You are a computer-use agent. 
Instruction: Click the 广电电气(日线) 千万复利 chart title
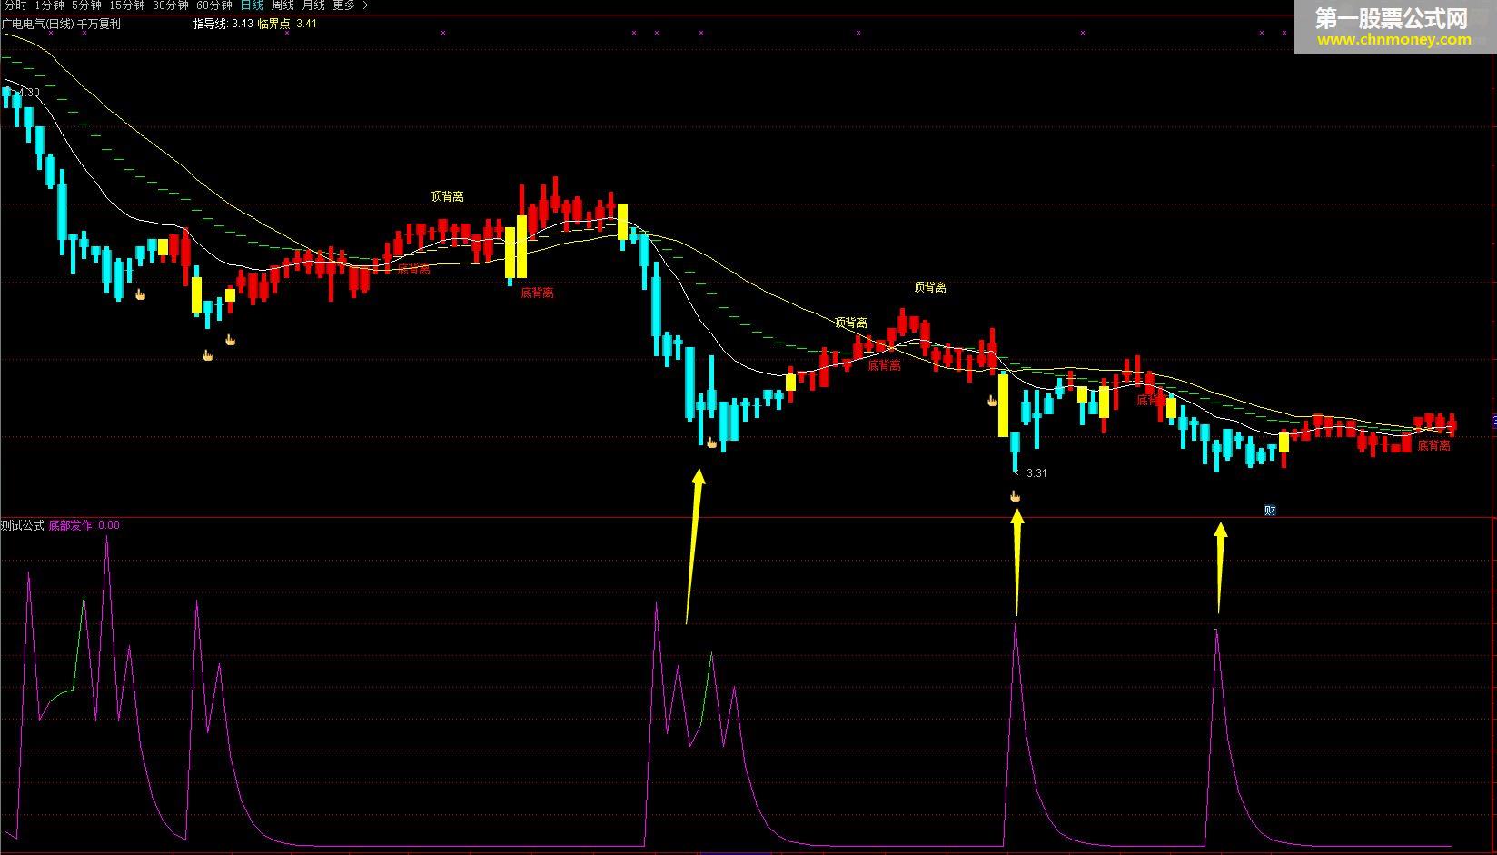[x=61, y=24]
